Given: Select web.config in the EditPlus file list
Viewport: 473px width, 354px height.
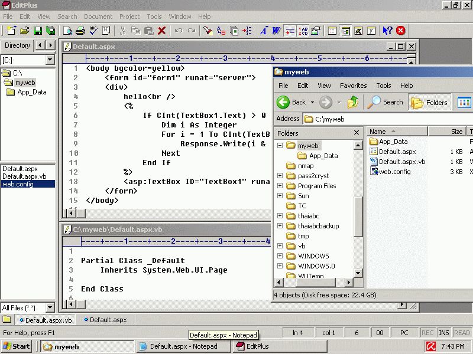Looking at the screenshot, I should pyautogui.click(x=18, y=184).
